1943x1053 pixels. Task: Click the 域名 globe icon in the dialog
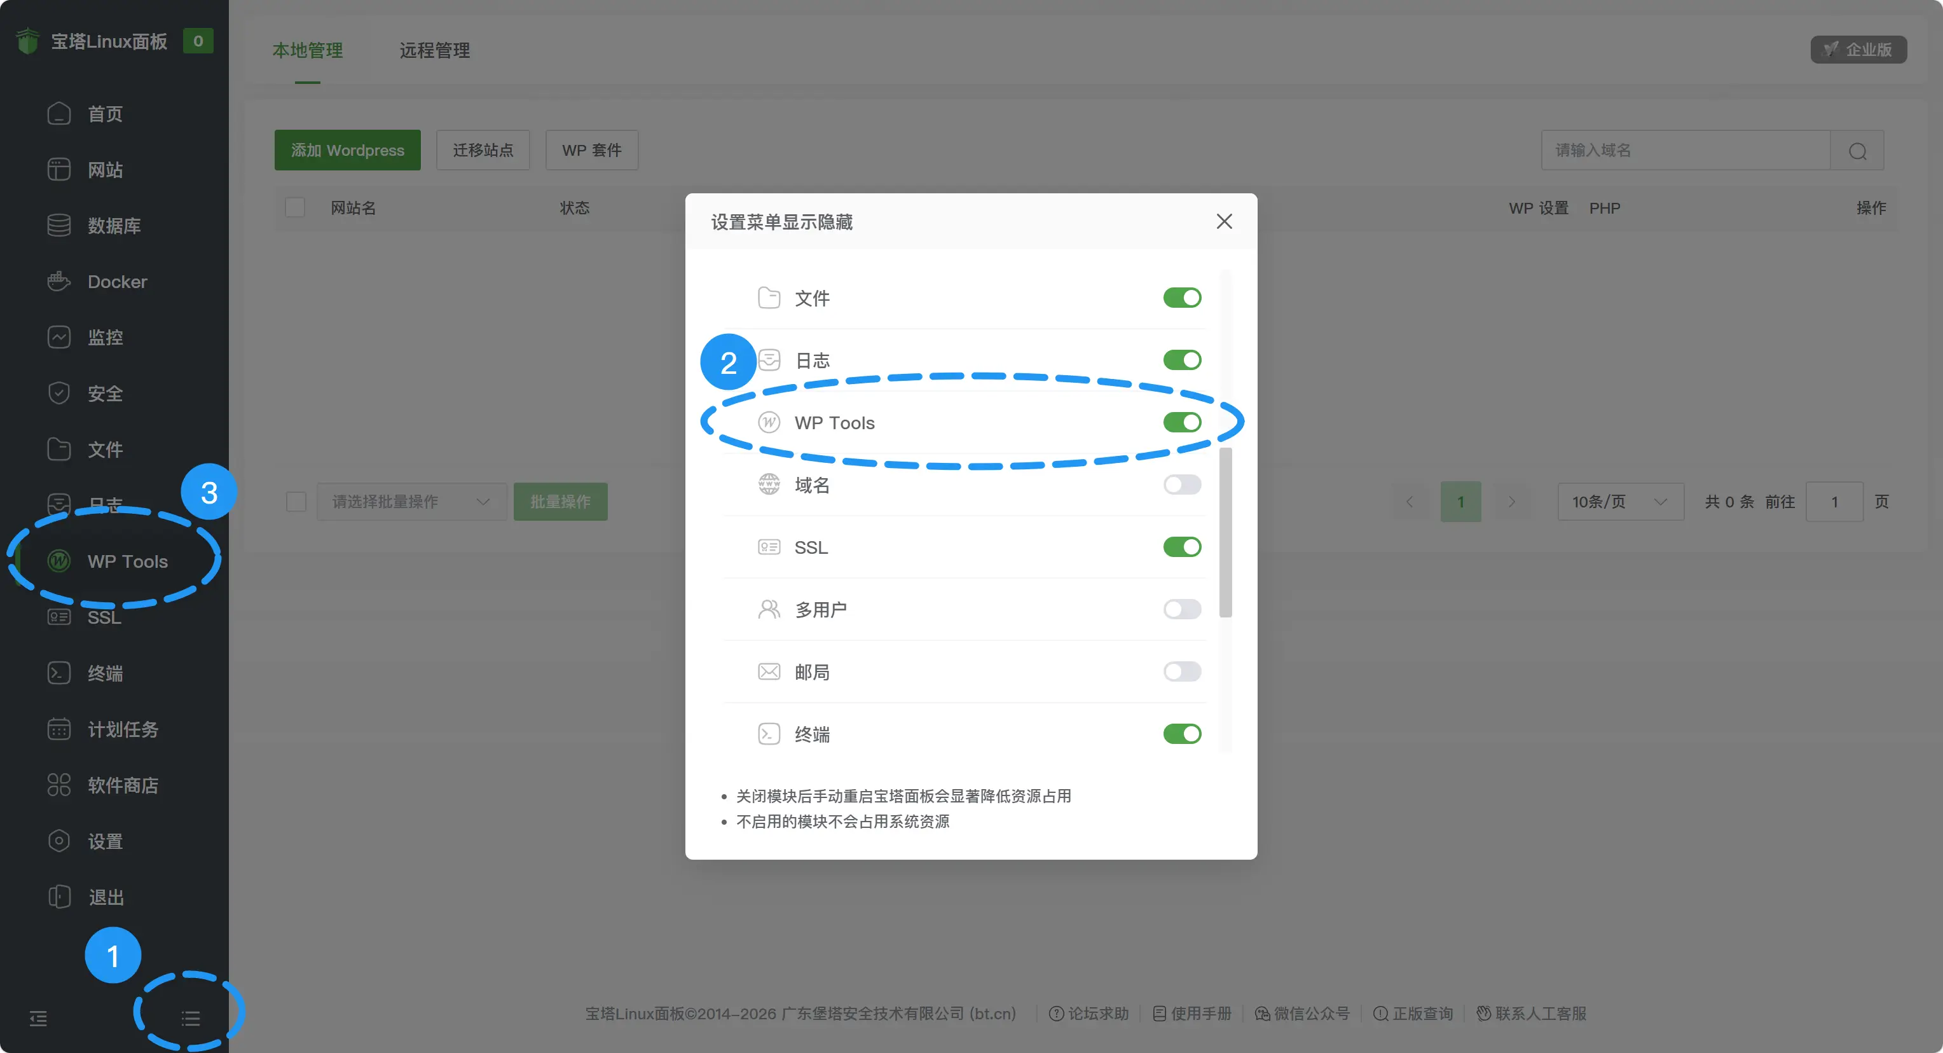(769, 485)
